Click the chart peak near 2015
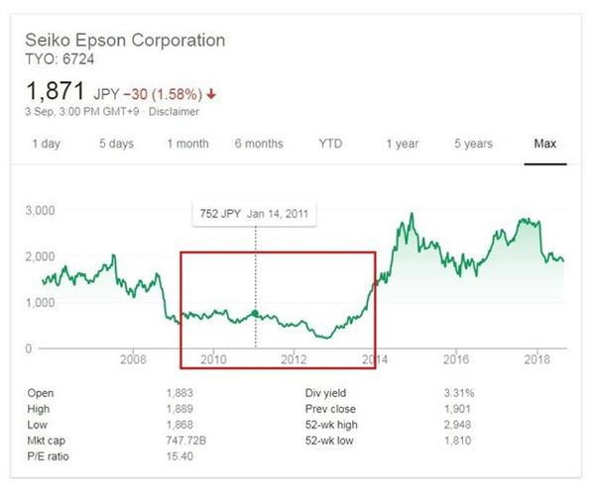The image size is (595, 491). [409, 215]
